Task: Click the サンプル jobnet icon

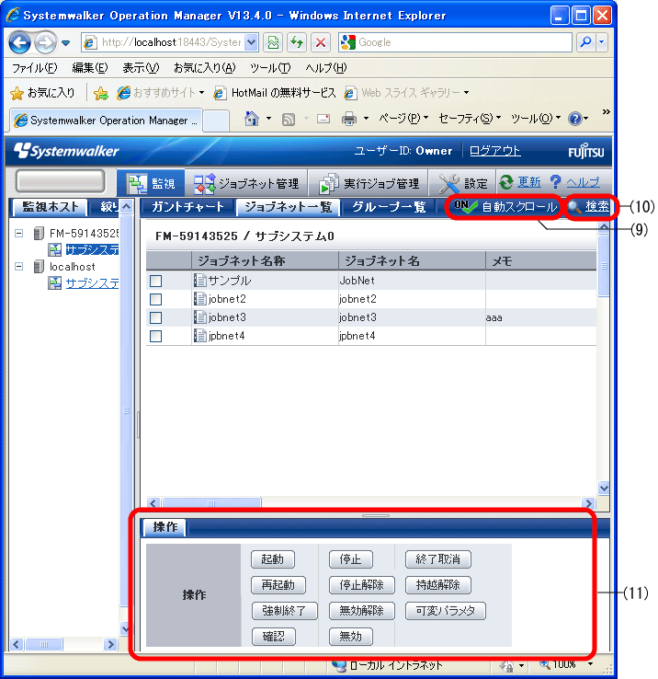Action: [199, 281]
